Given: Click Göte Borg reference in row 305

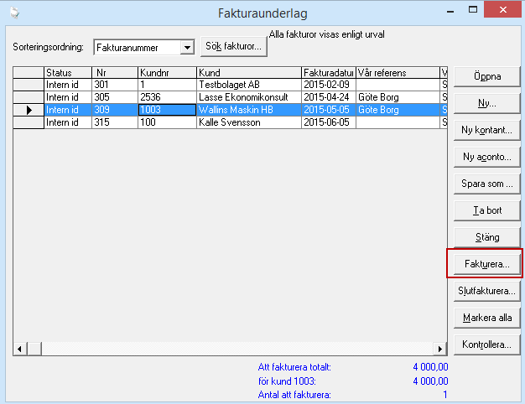Looking at the screenshot, I should [x=398, y=97].
